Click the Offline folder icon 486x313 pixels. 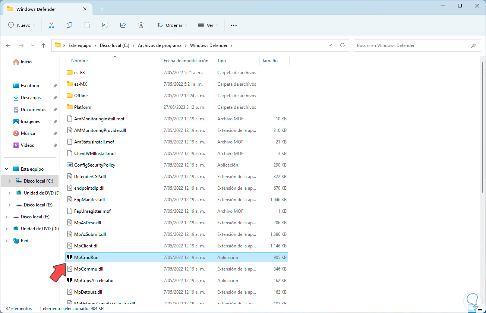[69, 95]
